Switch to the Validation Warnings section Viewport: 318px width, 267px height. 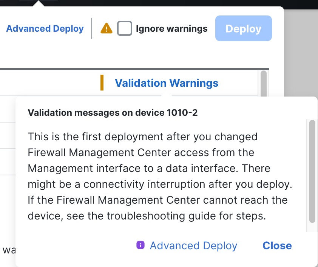pos(166,83)
